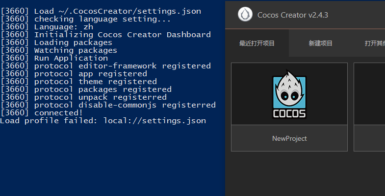Click the 'protocol theme registered' line

pos(78,82)
